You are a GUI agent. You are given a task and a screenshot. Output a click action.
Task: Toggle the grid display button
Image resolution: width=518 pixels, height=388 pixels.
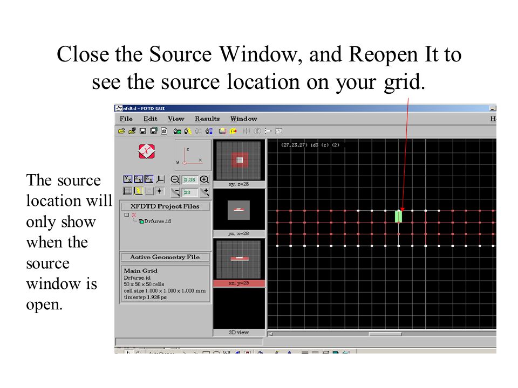[127, 191]
